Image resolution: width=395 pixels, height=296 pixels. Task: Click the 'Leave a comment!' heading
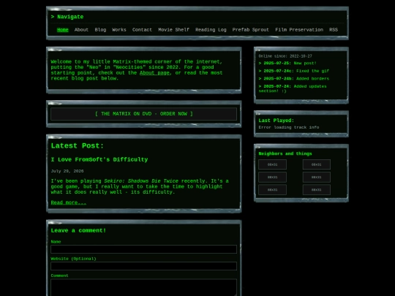[x=78, y=230]
